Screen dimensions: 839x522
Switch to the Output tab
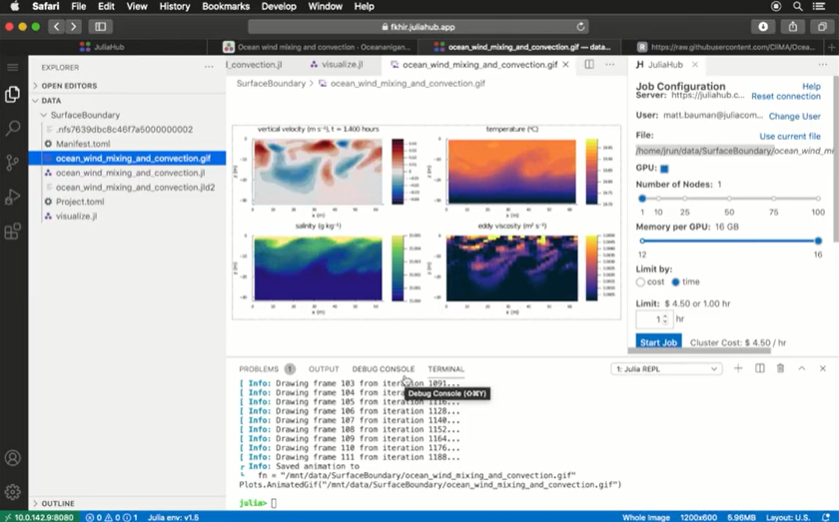pos(324,369)
